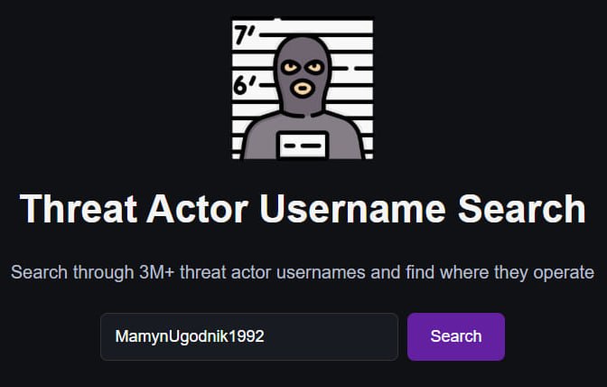Click the word Search in the heading

click(522, 209)
